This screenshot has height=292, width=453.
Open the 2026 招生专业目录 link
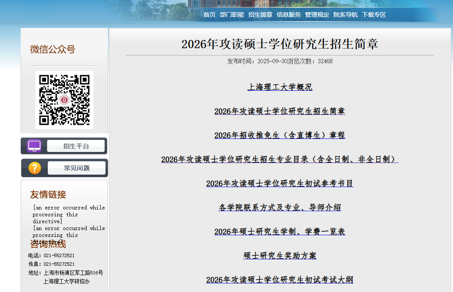point(279,159)
